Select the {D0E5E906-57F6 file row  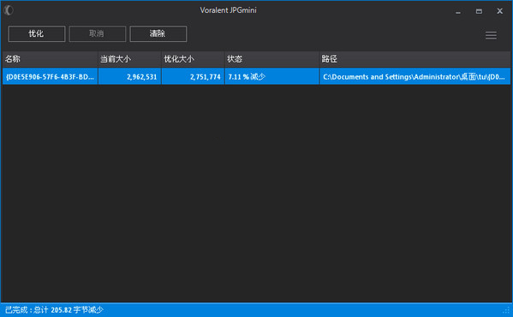(x=257, y=76)
